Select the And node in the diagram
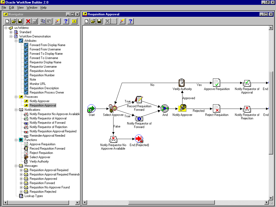Viewport: 276px width, 207px height. tap(165, 109)
